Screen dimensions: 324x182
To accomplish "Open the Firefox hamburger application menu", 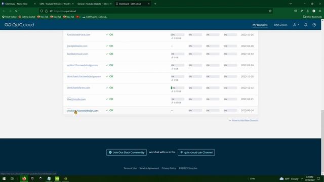I will (320, 11).
